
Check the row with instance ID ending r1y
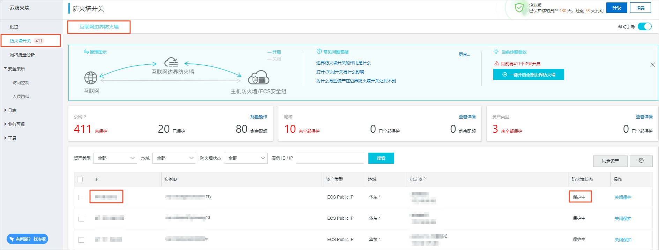tap(81, 197)
